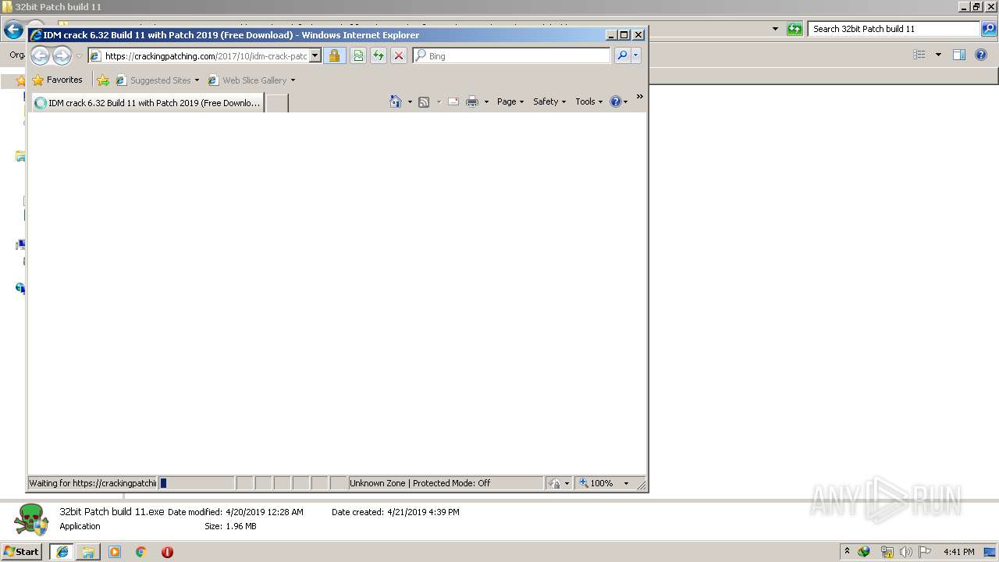
Task: Go to the Home page icon
Action: 396,101
